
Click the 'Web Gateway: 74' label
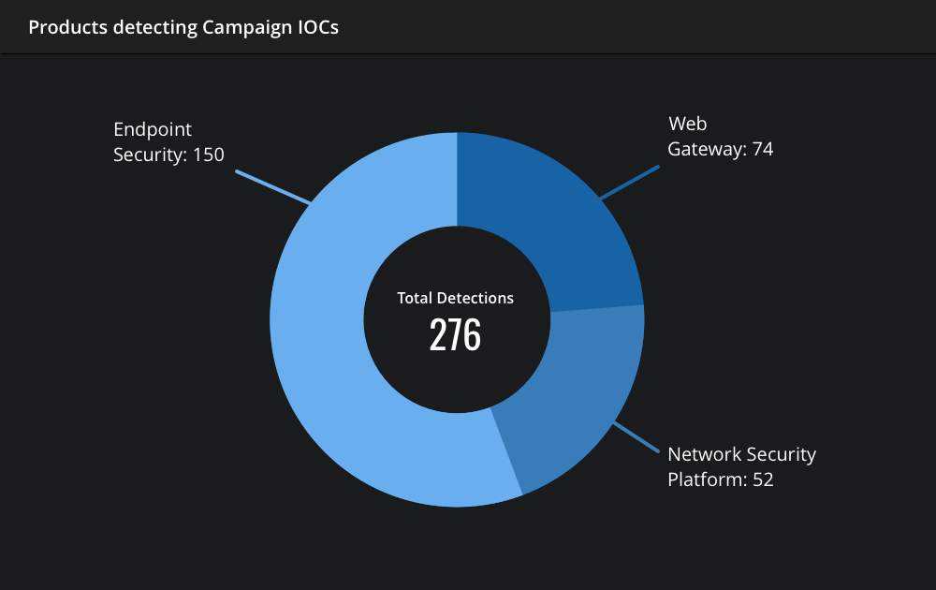[x=720, y=136]
